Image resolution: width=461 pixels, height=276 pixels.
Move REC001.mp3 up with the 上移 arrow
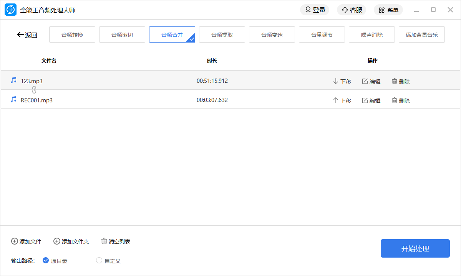click(x=336, y=100)
